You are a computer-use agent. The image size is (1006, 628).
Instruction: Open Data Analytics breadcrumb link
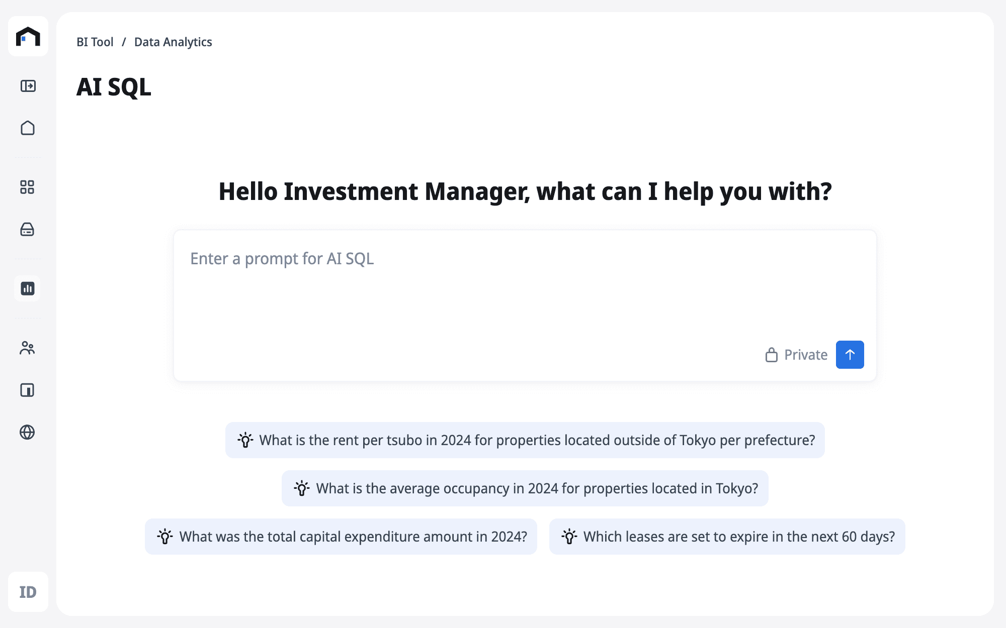pyautogui.click(x=173, y=42)
